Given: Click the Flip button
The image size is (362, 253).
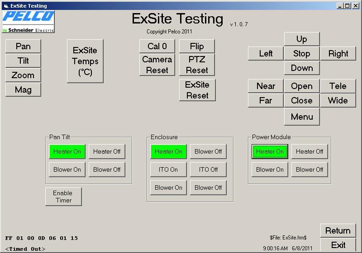Looking at the screenshot, I should pyautogui.click(x=197, y=46).
